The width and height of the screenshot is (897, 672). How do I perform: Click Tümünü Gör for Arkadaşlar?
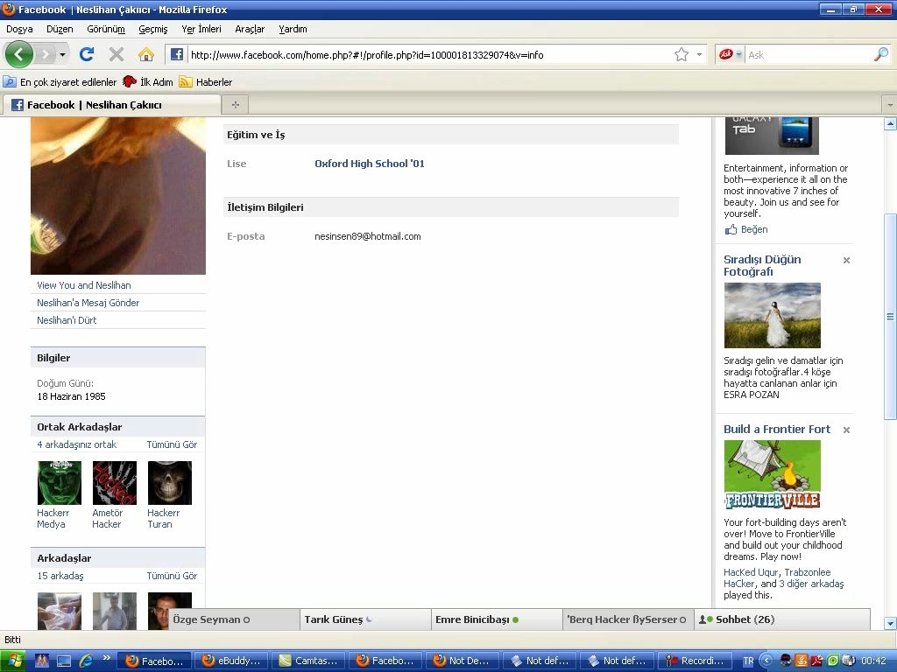pos(172,576)
